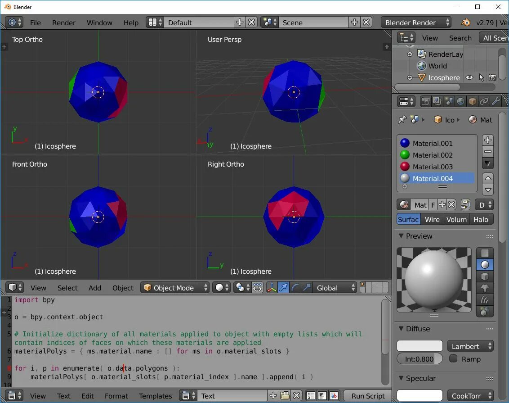Open the Object properties cube tab
509x403 pixels.
472,102
